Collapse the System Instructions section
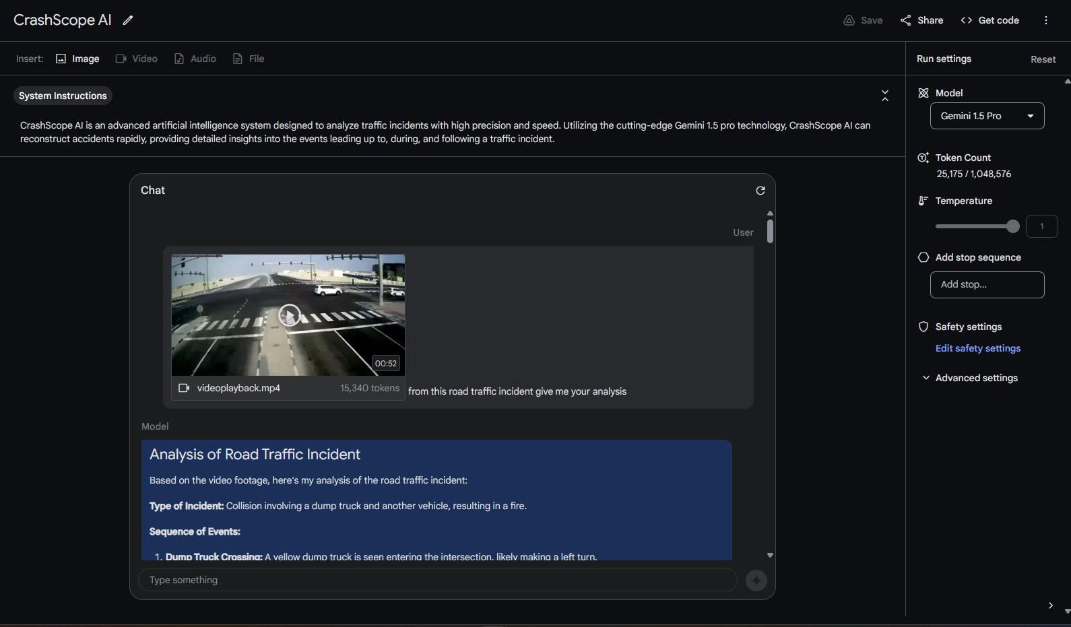This screenshot has height=627, width=1071. (x=885, y=96)
